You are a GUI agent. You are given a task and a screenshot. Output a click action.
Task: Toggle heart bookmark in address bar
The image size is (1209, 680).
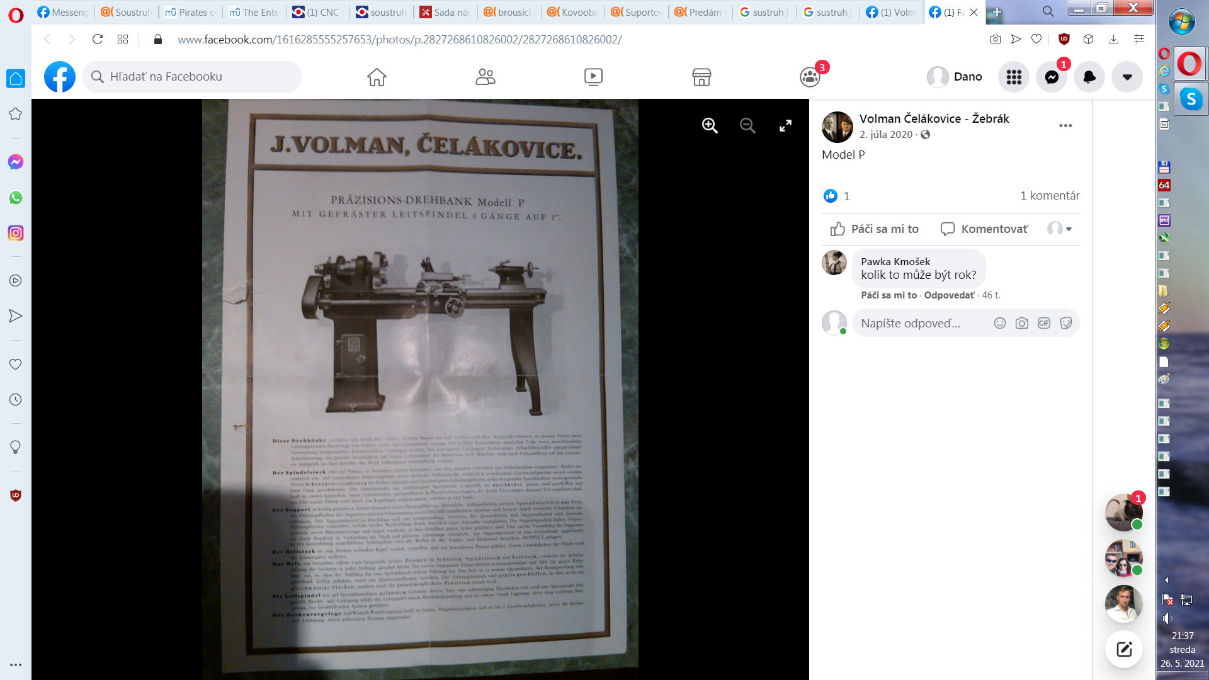click(x=1036, y=39)
